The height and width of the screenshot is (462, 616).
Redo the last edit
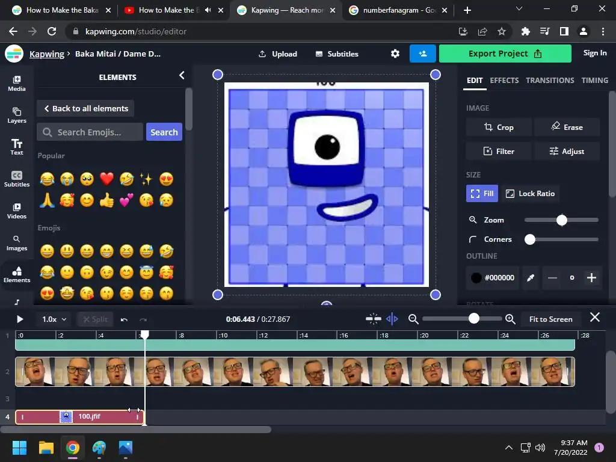(143, 319)
